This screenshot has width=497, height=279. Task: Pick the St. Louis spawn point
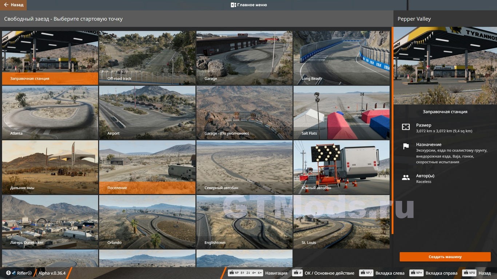tap(341, 222)
